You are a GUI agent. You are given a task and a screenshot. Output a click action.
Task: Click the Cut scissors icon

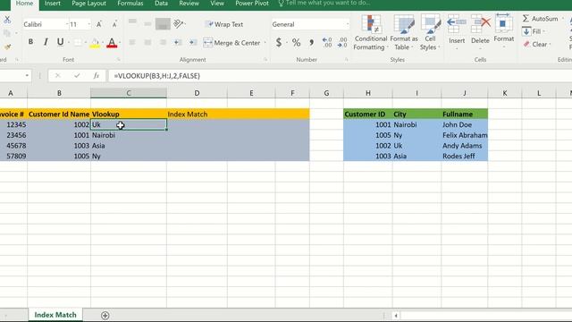[x=7, y=20]
